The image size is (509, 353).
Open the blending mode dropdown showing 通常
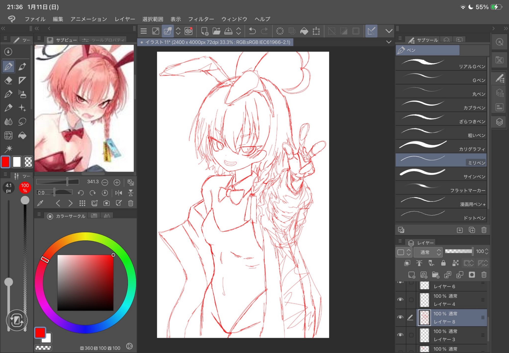point(428,252)
